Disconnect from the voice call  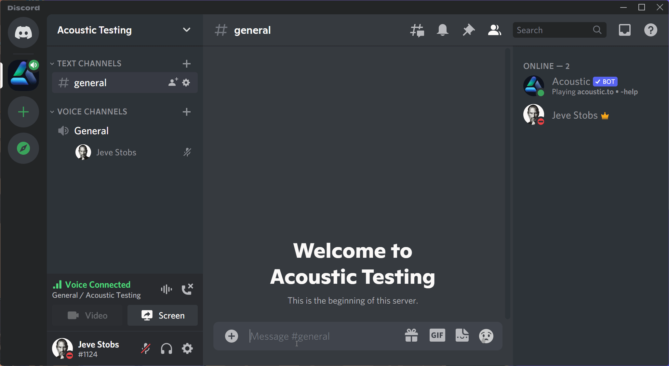187,289
